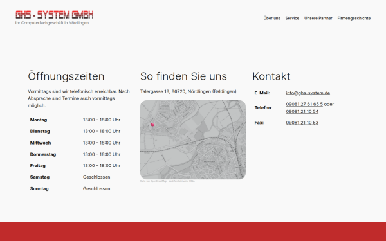The image size is (386, 241).
Task: Go to Unsere Partner page
Action: point(318,18)
